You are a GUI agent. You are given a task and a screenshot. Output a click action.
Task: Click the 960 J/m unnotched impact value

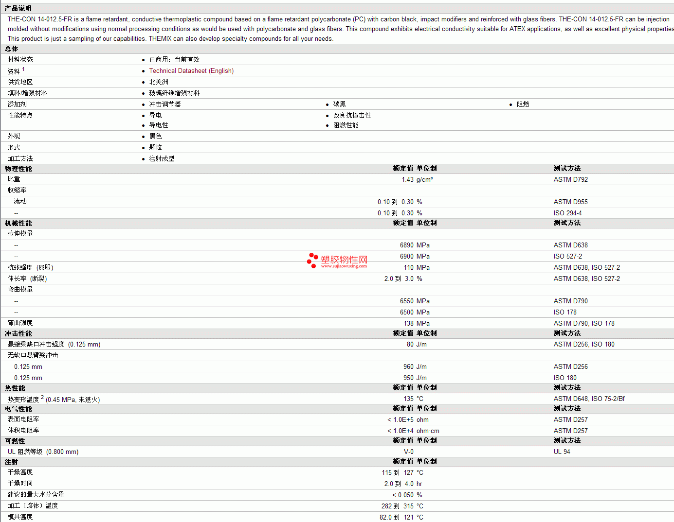pyautogui.click(x=415, y=367)
